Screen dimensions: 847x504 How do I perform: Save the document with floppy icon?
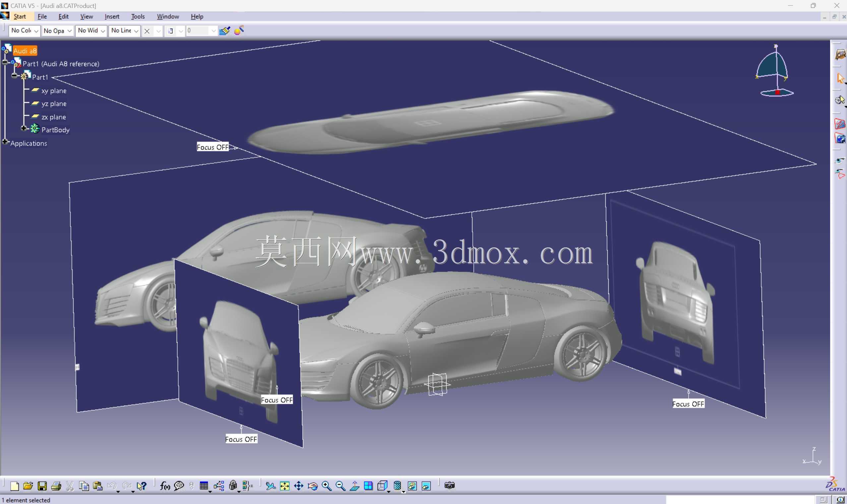(42, 486)
